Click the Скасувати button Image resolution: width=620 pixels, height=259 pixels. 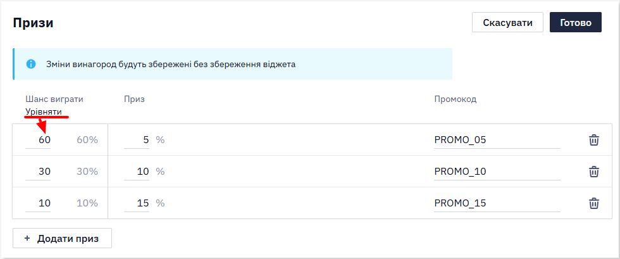point(507,23)
